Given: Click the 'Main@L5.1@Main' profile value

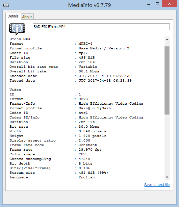Looking at the screenshot, I should coord(95,108).
